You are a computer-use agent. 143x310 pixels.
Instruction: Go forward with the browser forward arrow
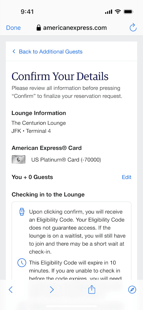click(52, 290)
